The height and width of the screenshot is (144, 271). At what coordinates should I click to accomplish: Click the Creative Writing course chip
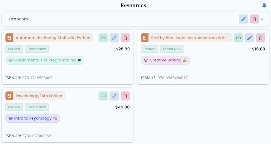(x=165, y=60)
